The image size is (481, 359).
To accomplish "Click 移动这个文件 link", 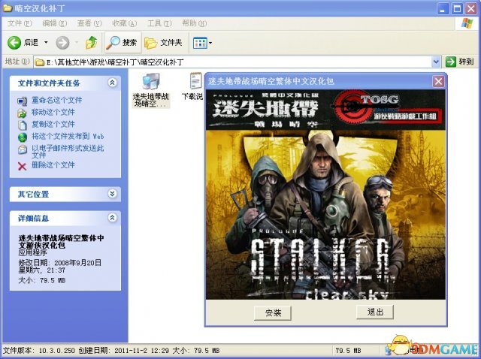I will click(53, 112).
